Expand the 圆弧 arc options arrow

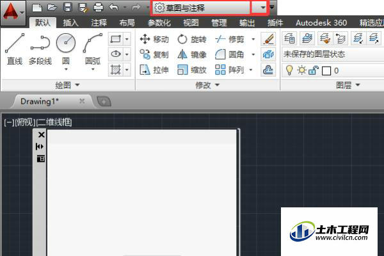point(93,69)
